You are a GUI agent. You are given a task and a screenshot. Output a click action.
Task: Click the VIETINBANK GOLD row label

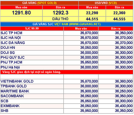[x=17, y=81]
